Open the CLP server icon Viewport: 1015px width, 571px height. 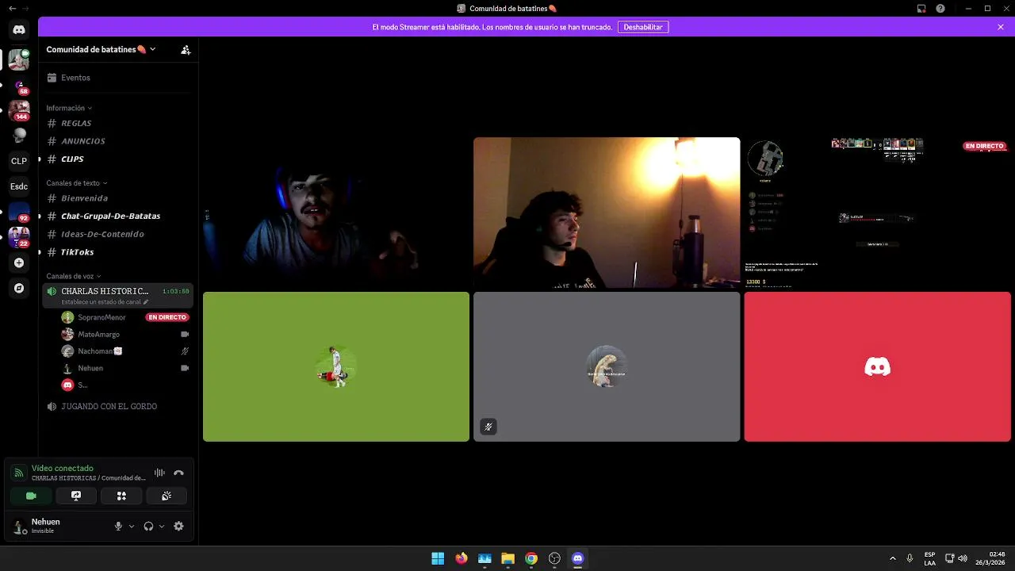(19, 161)
